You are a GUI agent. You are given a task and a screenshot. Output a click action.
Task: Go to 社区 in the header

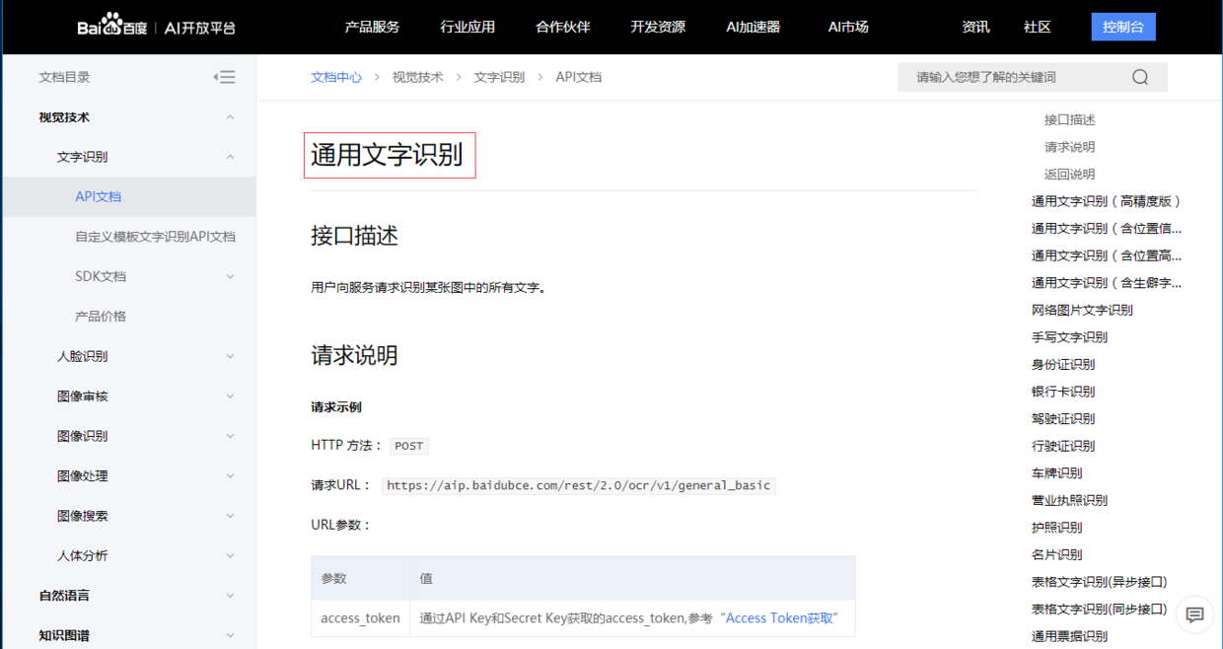(1037, 27)
